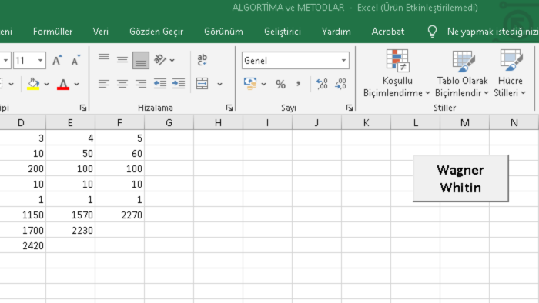Open Tablo Olarak Biçimlendir gallery

point(462,73)
